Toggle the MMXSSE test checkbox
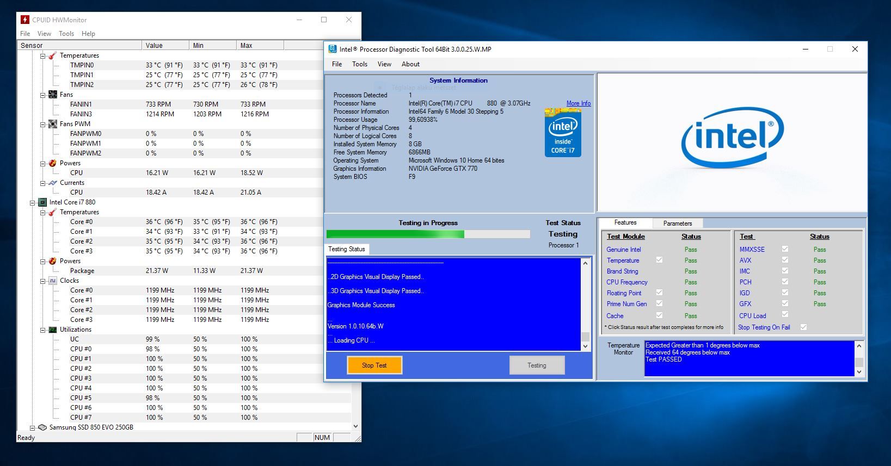This screenshot has height=466, width=891. coord(785,249)
